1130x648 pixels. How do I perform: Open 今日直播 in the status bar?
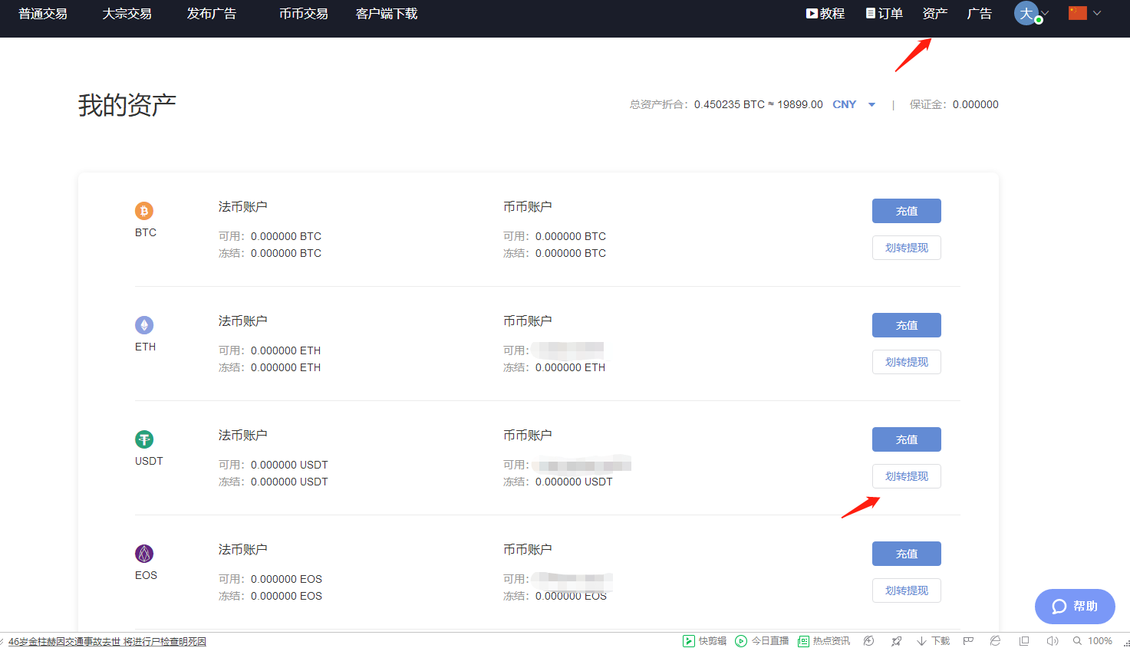pos(762,641)
